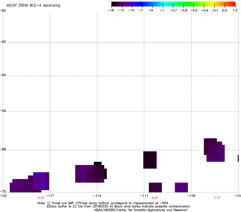
Task: Click the '-108' longitude axis label
Action: click(x=191, y=196)
